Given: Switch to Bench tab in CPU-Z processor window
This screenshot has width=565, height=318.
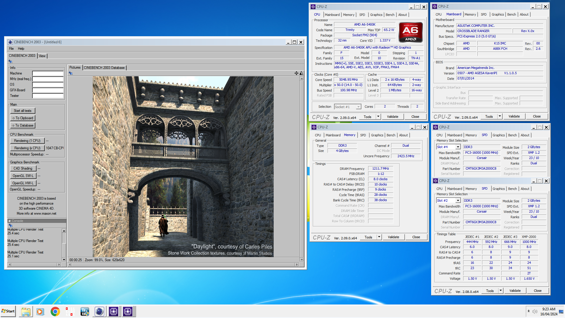Looking at the screenshot, I should (390, 15).
